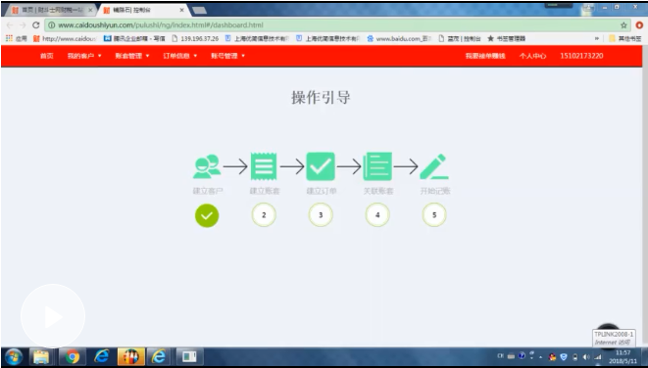This screenshot has height=368, width=648.
Task: Select step circle number 2
Action: click(264, 215)
